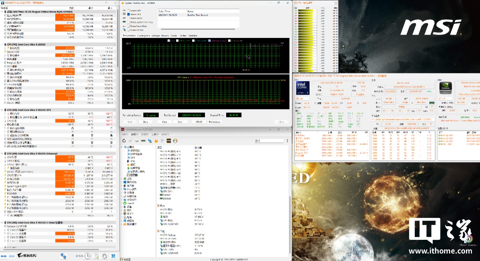Switch to the Statistics tab
This screenshot has width=480, height=261.
pos(193,36)
